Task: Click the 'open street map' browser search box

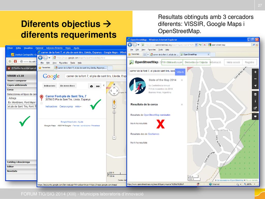Action: [x=230, y=45]
